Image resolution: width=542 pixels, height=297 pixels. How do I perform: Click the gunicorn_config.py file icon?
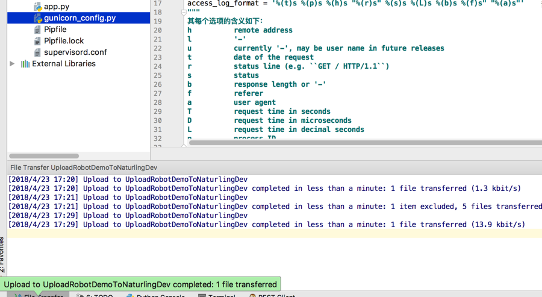coord(38,18)
